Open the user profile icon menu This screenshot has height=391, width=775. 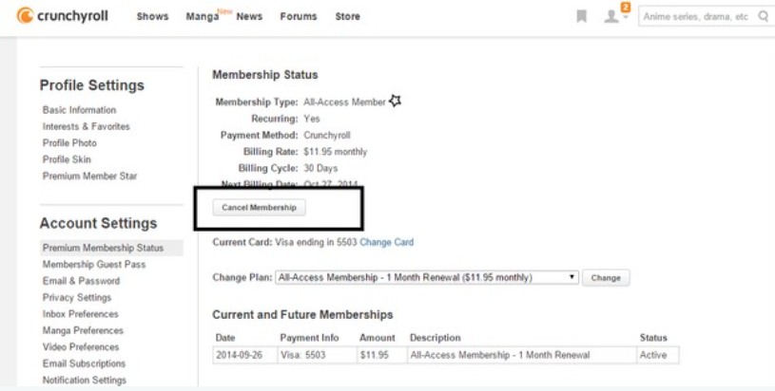pyautogui.click(x=611, y=17)
